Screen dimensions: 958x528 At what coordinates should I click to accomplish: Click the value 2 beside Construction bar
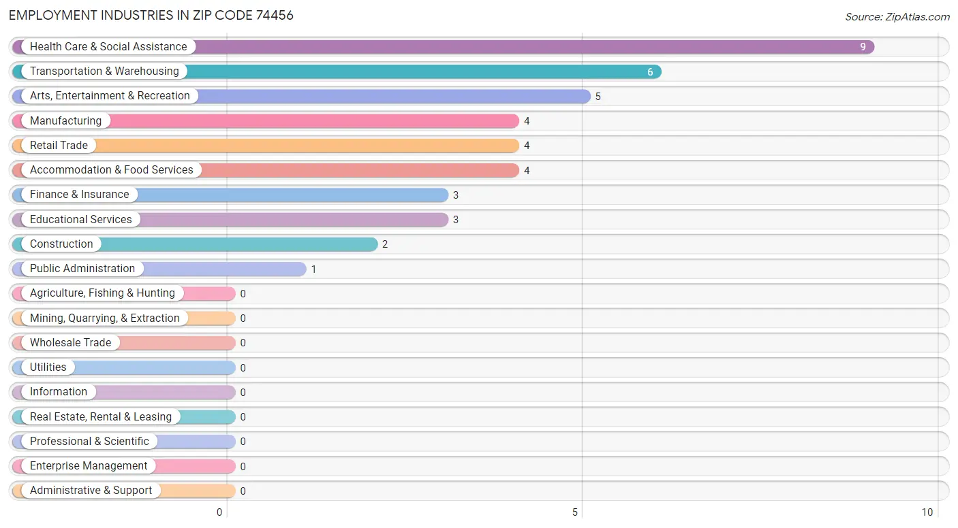(385, 244)
